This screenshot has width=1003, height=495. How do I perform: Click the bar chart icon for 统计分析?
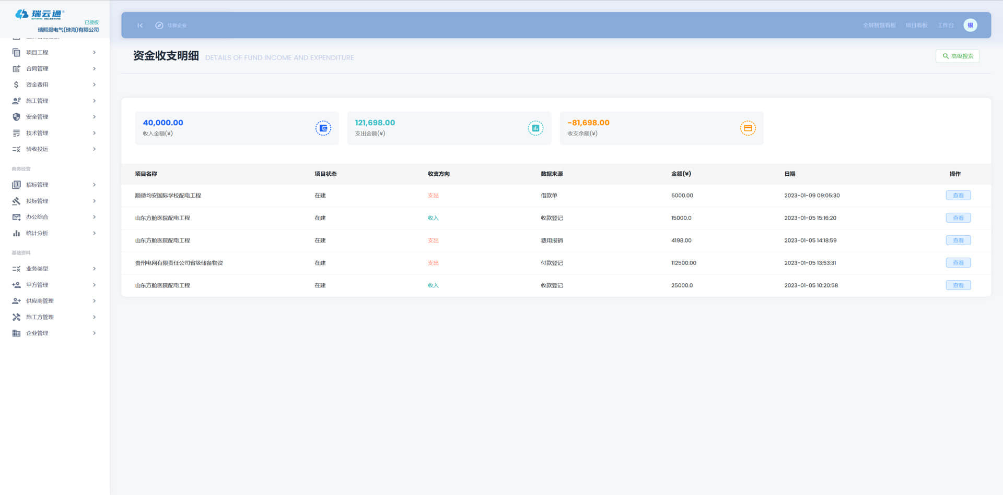[16, 233]
